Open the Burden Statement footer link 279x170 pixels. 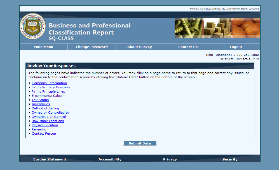(x=50, y=159)
